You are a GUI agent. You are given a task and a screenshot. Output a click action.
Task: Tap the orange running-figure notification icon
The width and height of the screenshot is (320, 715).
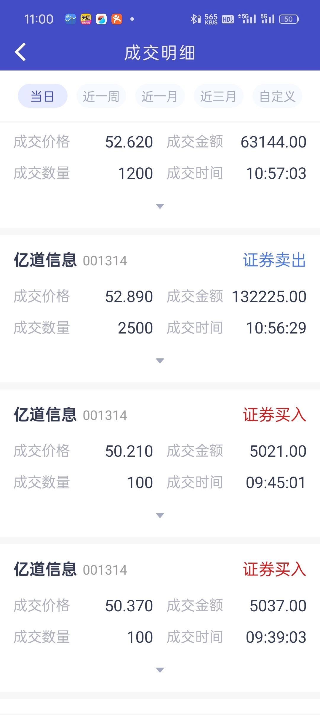(x=117, y=19)
